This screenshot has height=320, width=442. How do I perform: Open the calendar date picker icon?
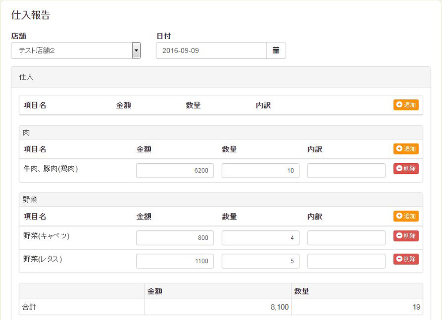(276, 50)
